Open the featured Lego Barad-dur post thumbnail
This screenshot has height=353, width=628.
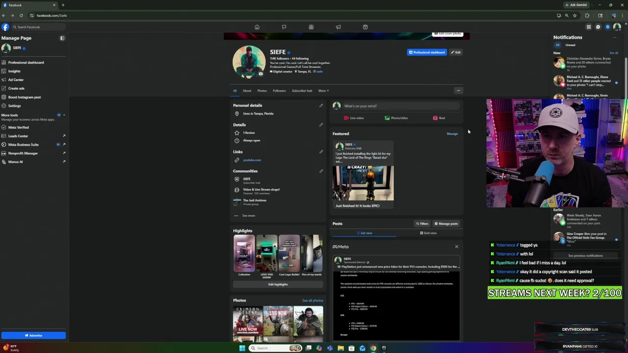[x=363, y=183]
